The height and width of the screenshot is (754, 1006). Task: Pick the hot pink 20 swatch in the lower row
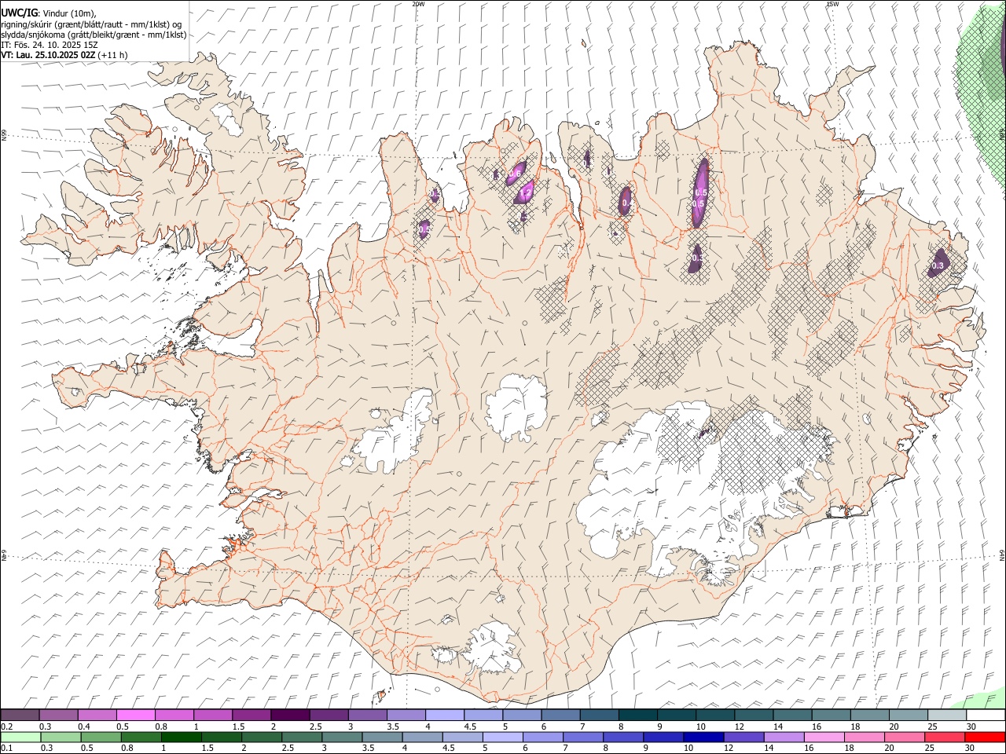pos(904,738)
